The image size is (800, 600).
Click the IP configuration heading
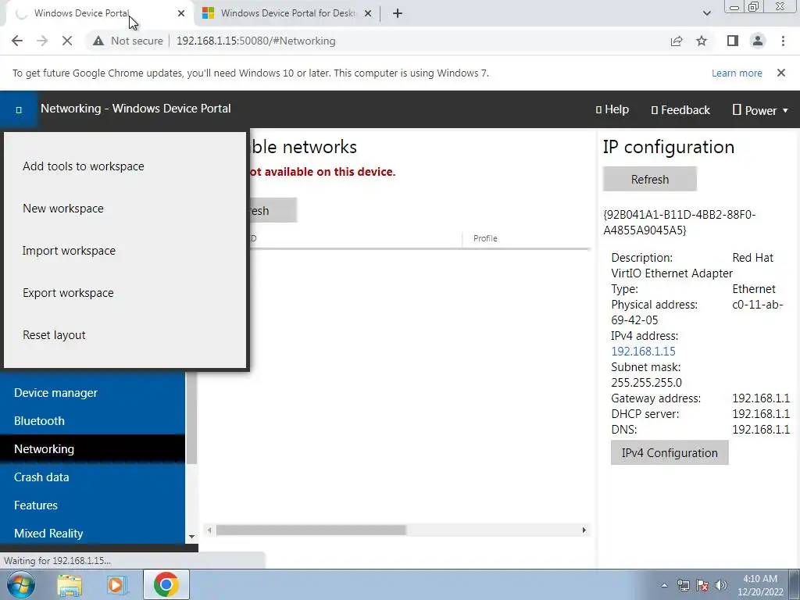[669, 147]
